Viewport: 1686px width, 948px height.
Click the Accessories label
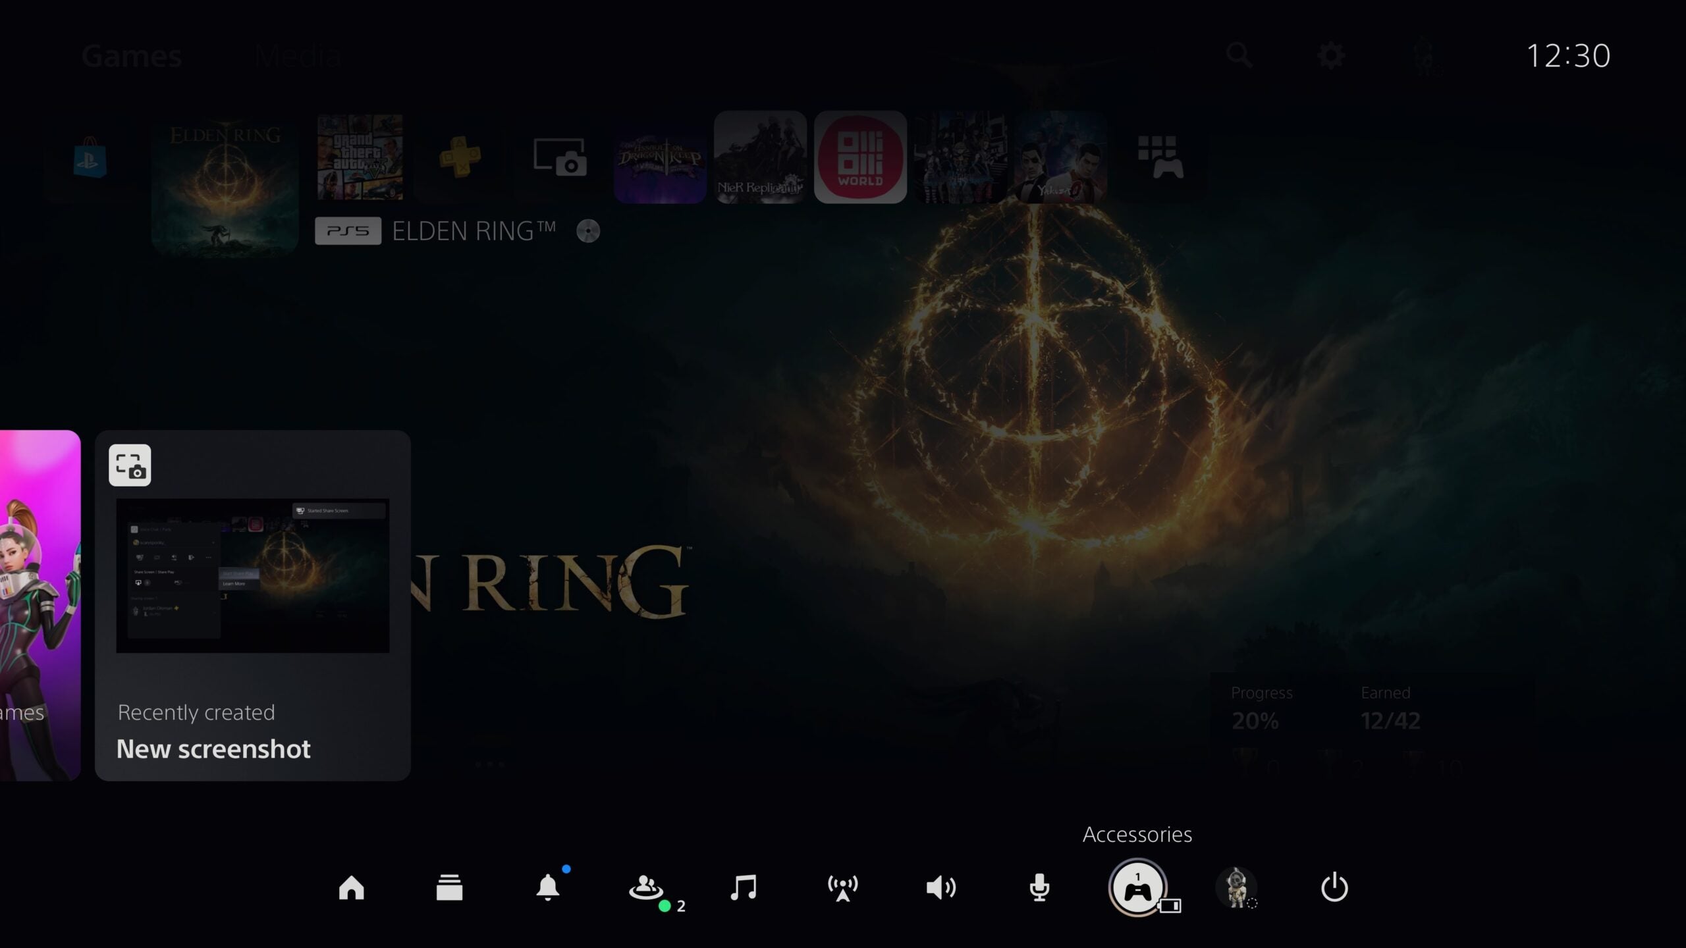coord(1137,834)
